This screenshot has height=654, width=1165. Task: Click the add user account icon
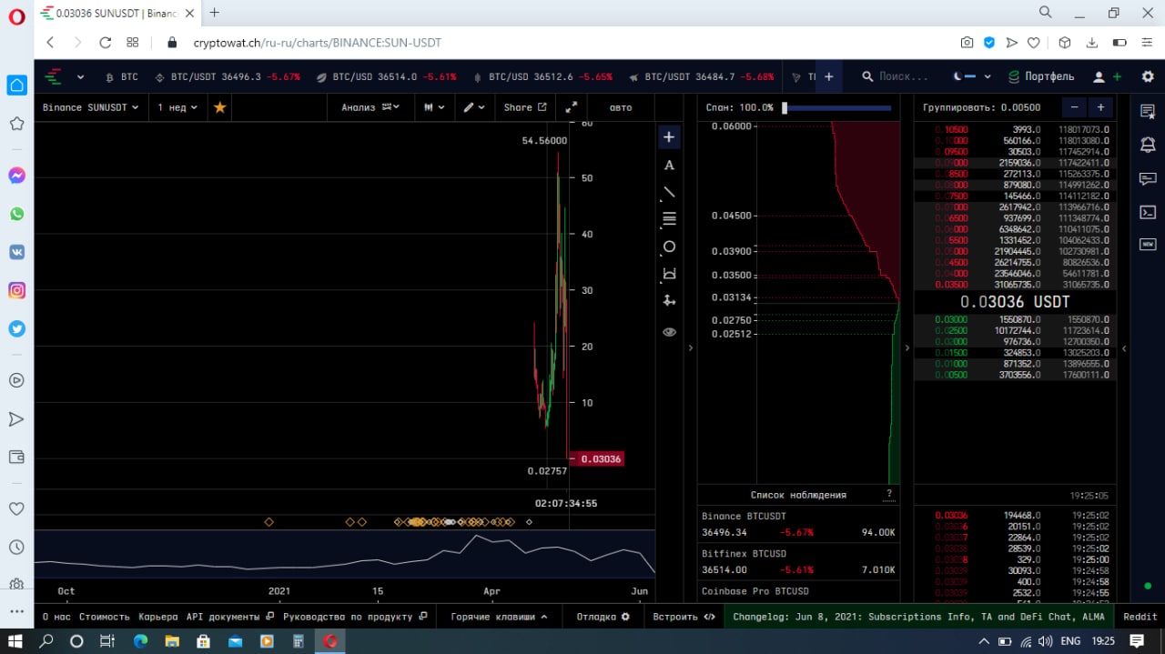click(1108, 77)
